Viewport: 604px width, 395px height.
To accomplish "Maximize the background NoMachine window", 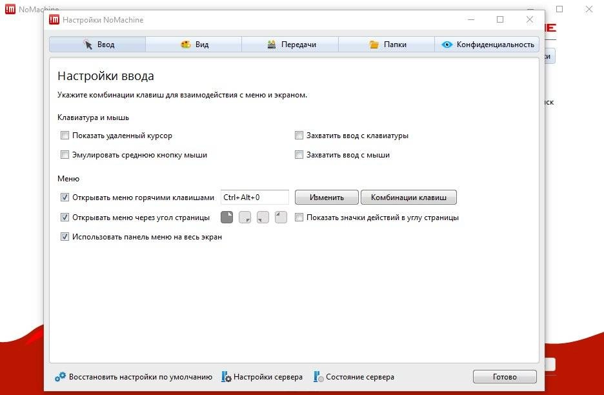I will [559, 9].
